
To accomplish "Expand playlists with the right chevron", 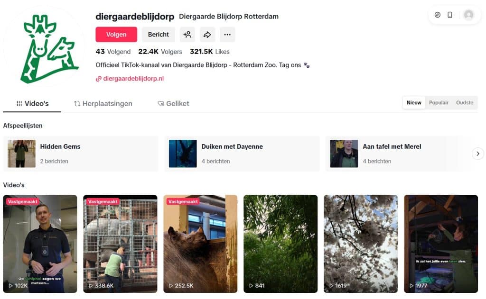I will [477, 154].
